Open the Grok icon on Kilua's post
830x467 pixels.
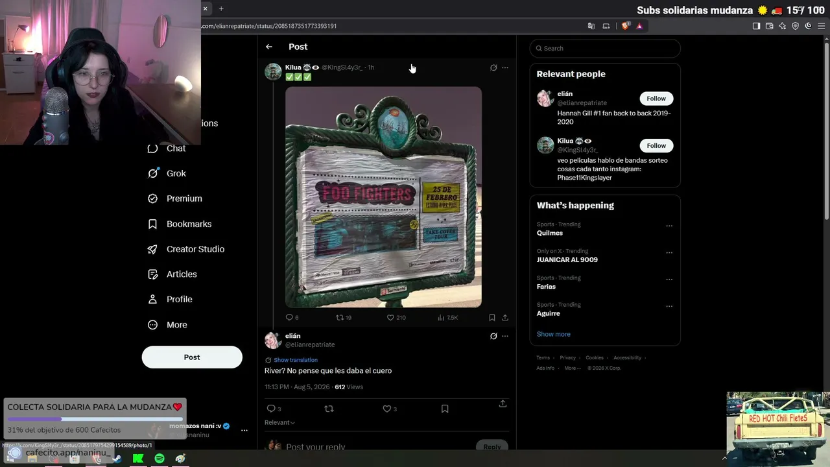click(493, 67)
